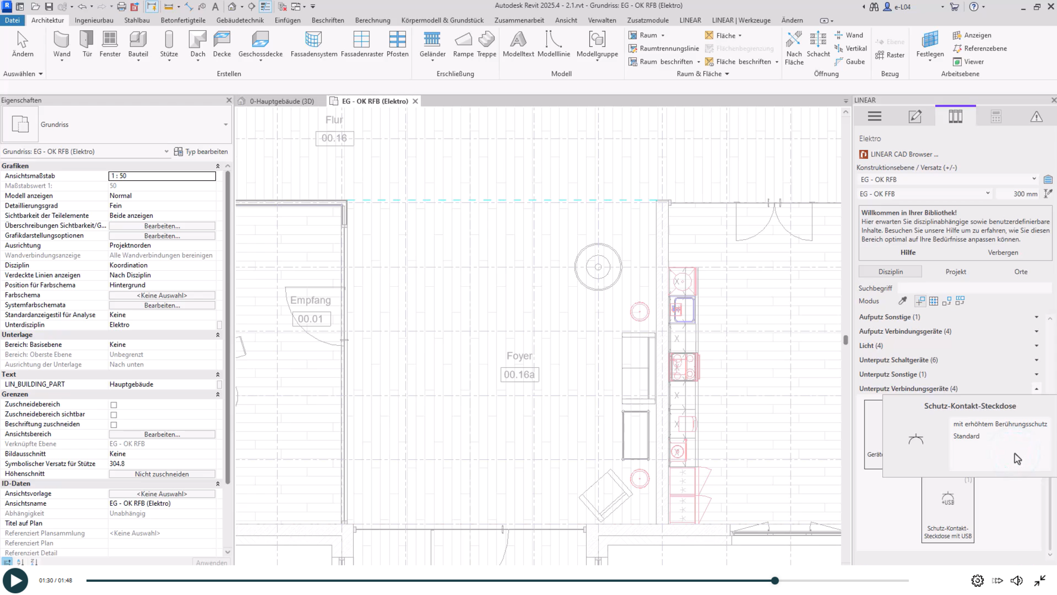This screenshot has height=595, width=1057.
Task: Open the Gebäudetechnik ribbon tab
Action: (x=240, y=20)
